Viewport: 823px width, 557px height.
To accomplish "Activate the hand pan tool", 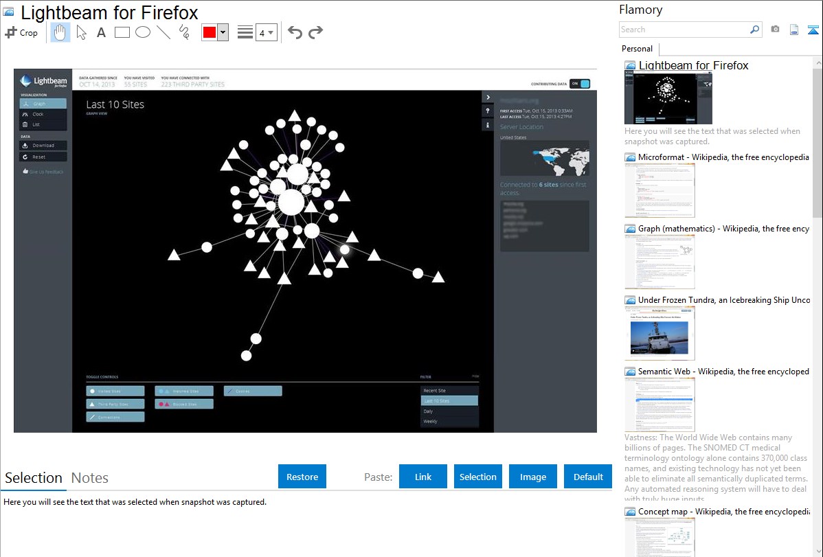I will [x=60, y=32].
